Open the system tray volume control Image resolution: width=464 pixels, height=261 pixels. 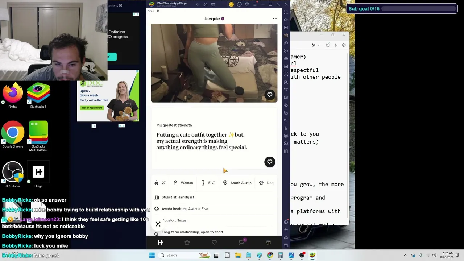click(x=434, y=255)
